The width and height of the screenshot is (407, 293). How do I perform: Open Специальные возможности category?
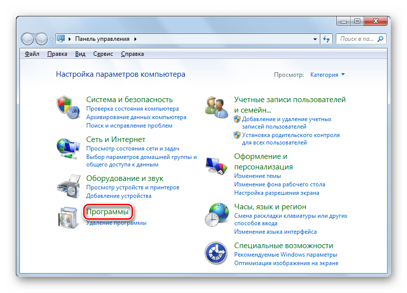[283, 246]
